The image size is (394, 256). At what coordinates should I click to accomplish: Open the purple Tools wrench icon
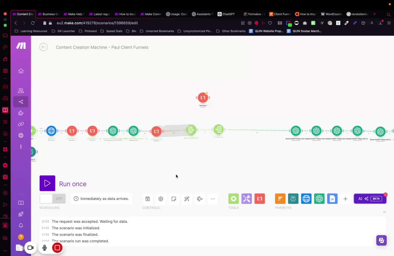click(x=247, y=199)
